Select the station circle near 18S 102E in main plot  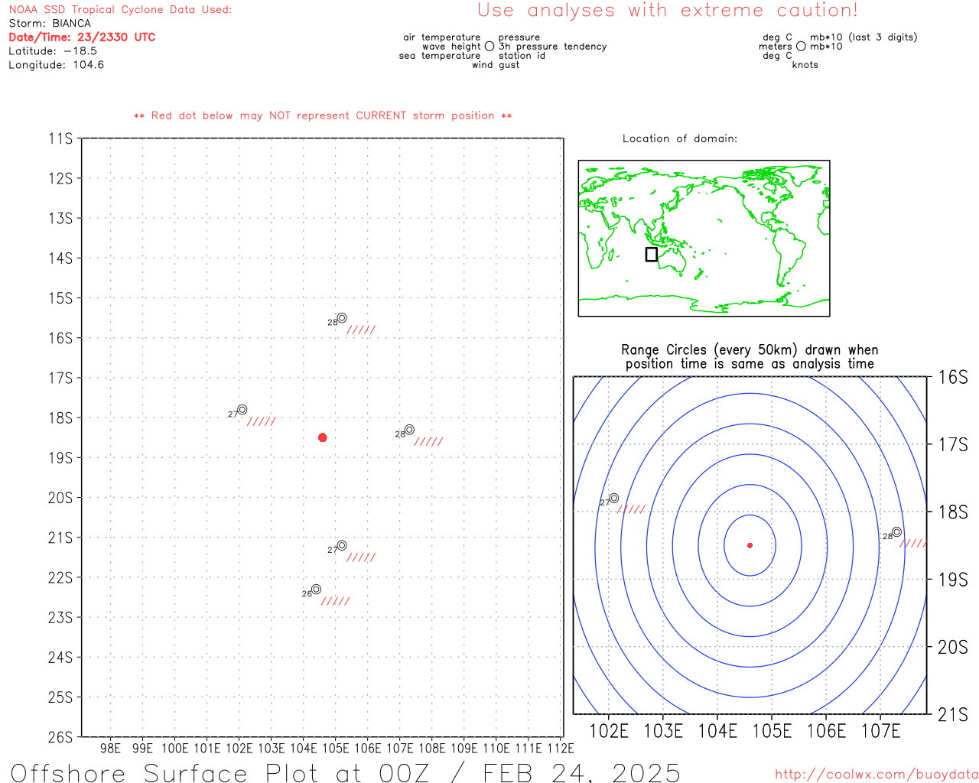[x=242, y=410]
